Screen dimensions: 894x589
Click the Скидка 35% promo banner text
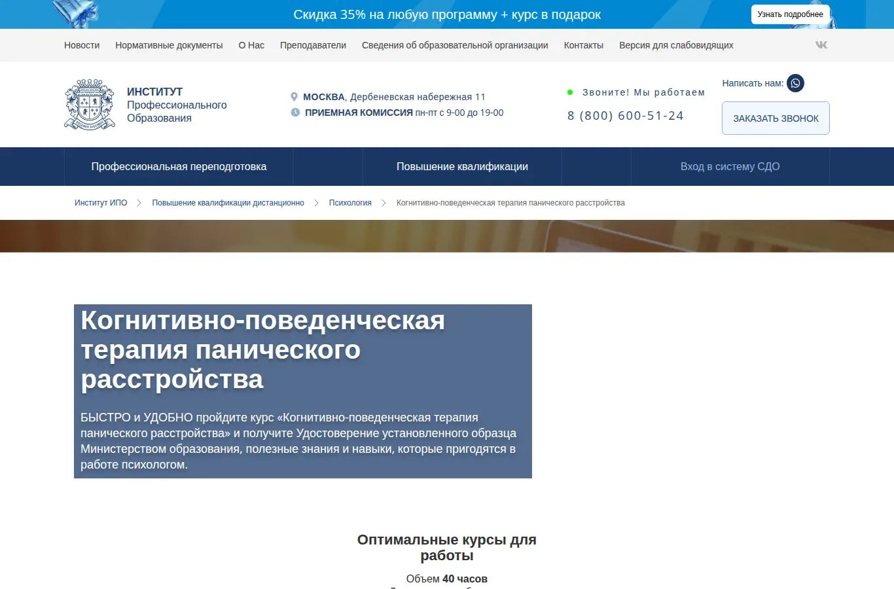pos(447,14)
